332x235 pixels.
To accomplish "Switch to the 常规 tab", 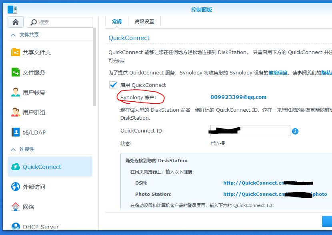I will pyautogui.click(x=117, y=21).
